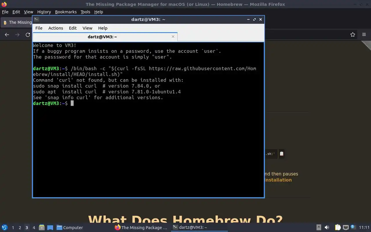The image size is (371, 232).
Task: Copy the Homebrew install command
Action: coord(281,154)
